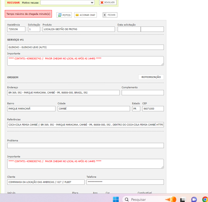Open Task View in the taskbar
208x202 pixels.
(x=183, y=199)
